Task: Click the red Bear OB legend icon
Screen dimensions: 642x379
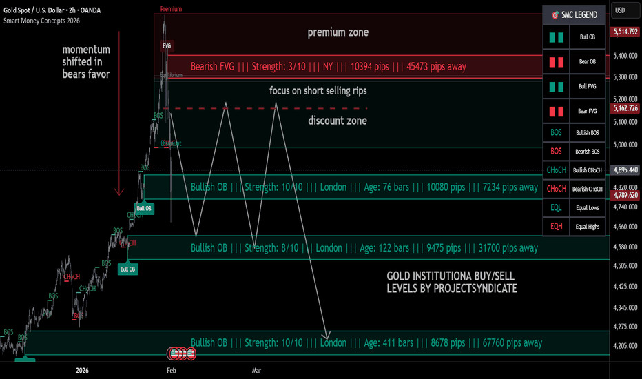Action: tap(556, 63)
